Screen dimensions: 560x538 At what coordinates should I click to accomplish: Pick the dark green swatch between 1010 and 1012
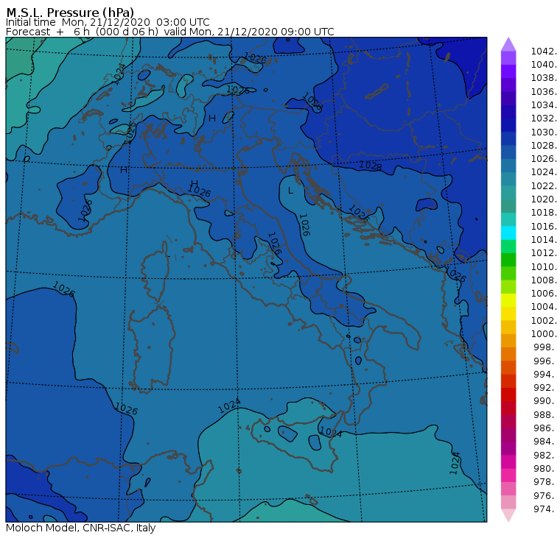point(508,260)
